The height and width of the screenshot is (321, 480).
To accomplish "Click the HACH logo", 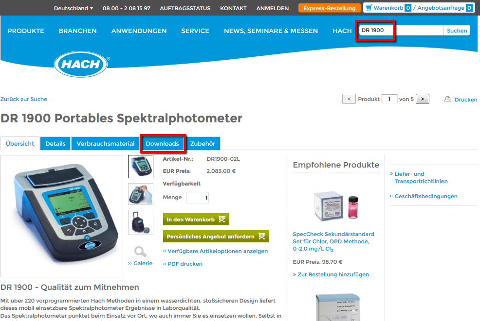I will click(81, 64).
